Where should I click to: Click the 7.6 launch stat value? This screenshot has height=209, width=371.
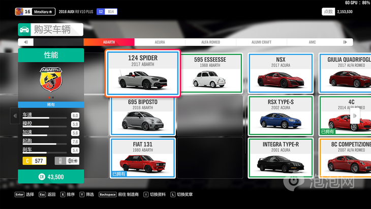[75, 142]
